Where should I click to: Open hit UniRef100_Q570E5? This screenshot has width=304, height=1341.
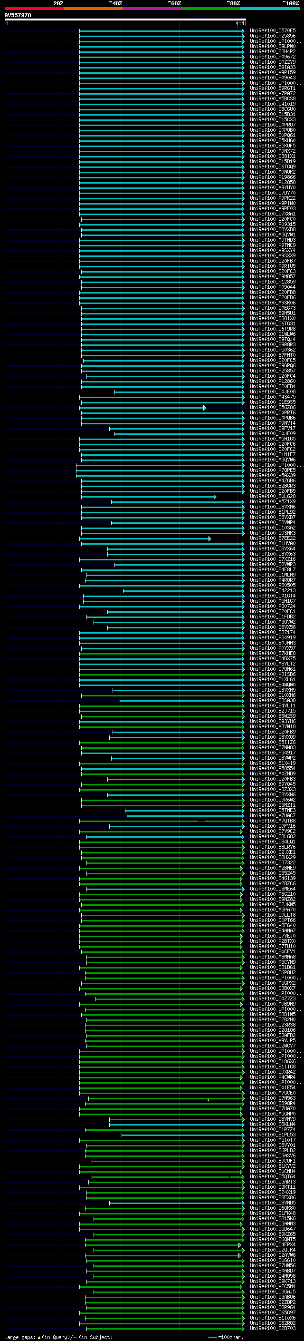click(x=273, y=31)
